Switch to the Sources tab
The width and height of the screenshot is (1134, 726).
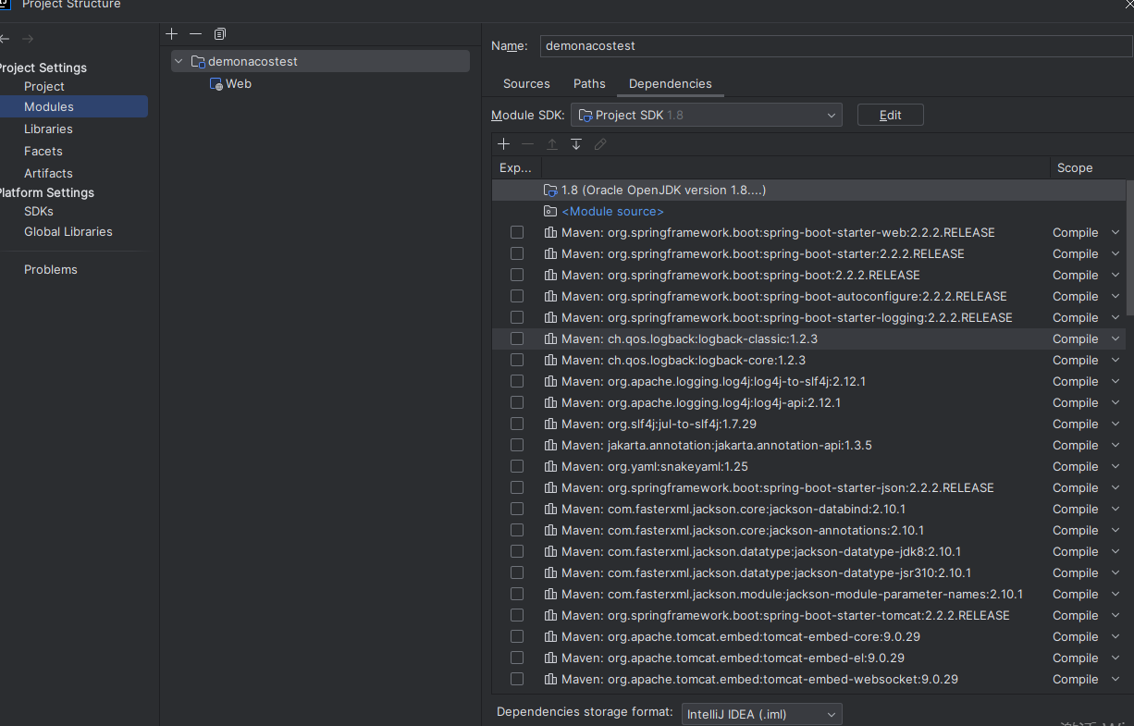point(526,83)
